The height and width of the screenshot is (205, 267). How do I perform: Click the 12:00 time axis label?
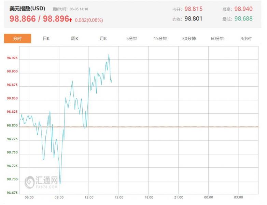click(89, 197)
